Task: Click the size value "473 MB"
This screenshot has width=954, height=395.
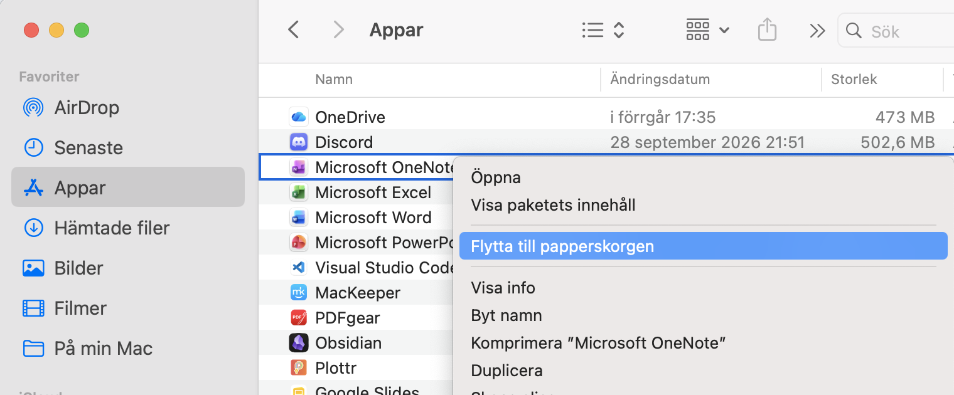Action: pyautogui.click(x=905, y=117)
